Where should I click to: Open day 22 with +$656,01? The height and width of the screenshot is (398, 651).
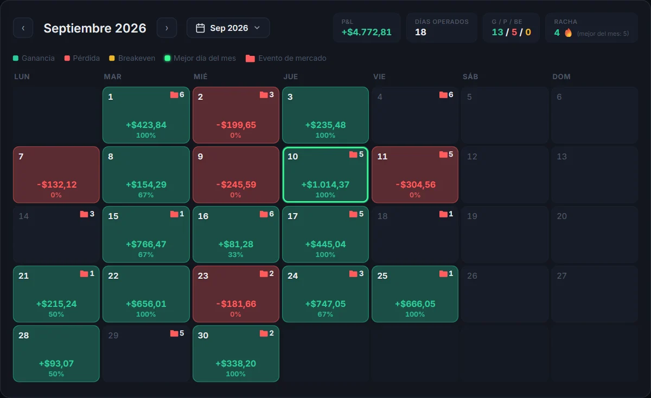[146, 294]
